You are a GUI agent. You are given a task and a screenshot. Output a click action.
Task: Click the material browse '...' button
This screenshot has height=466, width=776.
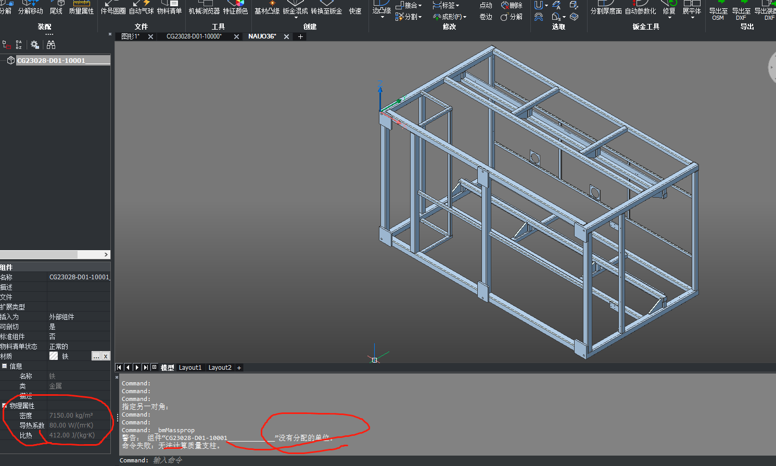tap(96, 356)
